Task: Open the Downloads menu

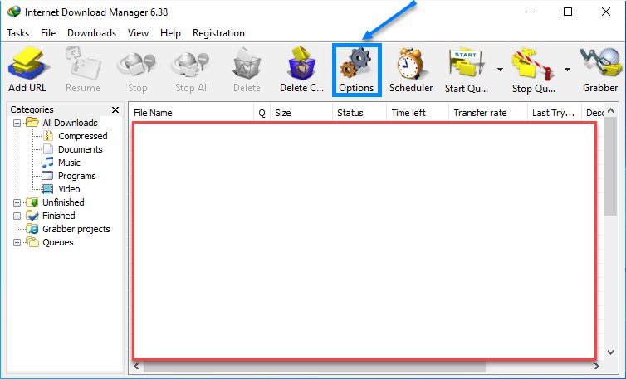Action: click(x=92, y=33)
